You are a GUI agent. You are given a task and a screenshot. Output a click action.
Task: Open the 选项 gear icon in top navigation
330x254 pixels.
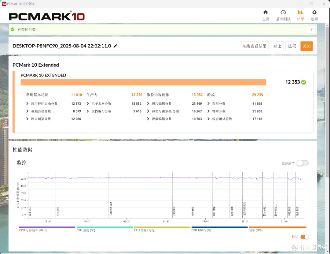pos(314,12)
